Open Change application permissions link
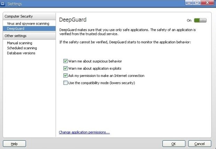Image resolution: width=216 pixels, height=149 pixels. 84,132
